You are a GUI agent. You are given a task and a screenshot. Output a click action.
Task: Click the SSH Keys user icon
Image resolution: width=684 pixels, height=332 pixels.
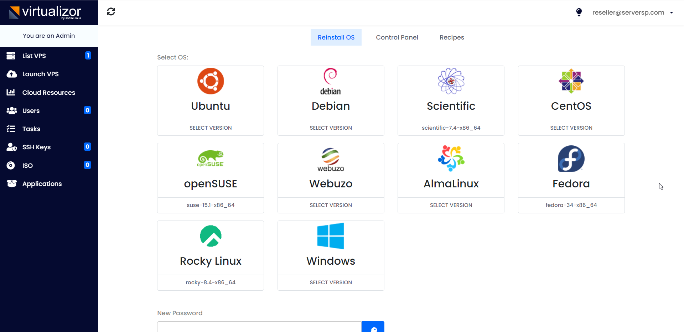pyautogui.click(x=12, y=147)
